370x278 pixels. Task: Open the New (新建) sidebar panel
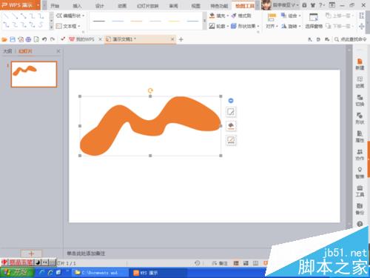point(360,64)
